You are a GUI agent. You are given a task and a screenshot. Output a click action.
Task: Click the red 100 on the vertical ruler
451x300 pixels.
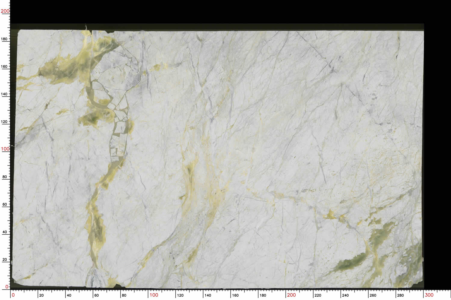click(5, 149)
